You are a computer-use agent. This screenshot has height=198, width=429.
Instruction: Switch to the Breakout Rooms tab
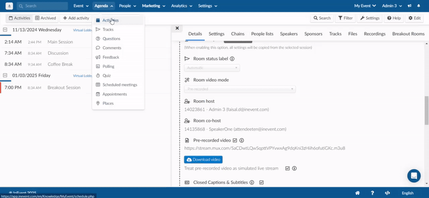click(x=408, y=34)
